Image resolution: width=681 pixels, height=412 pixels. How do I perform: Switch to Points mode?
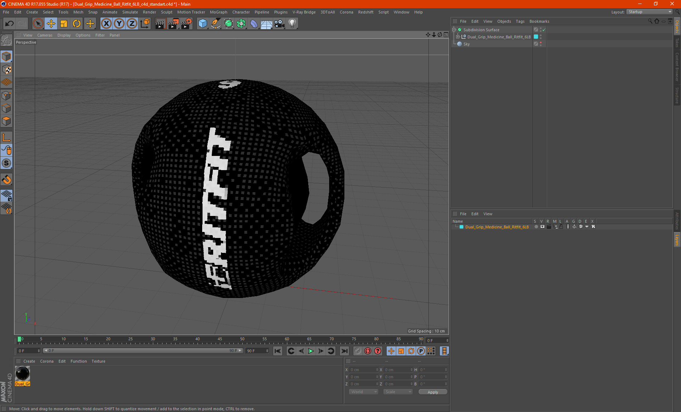pos(6,96)
